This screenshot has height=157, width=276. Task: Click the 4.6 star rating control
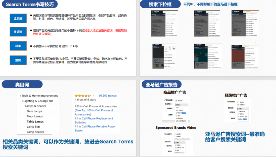82,96
